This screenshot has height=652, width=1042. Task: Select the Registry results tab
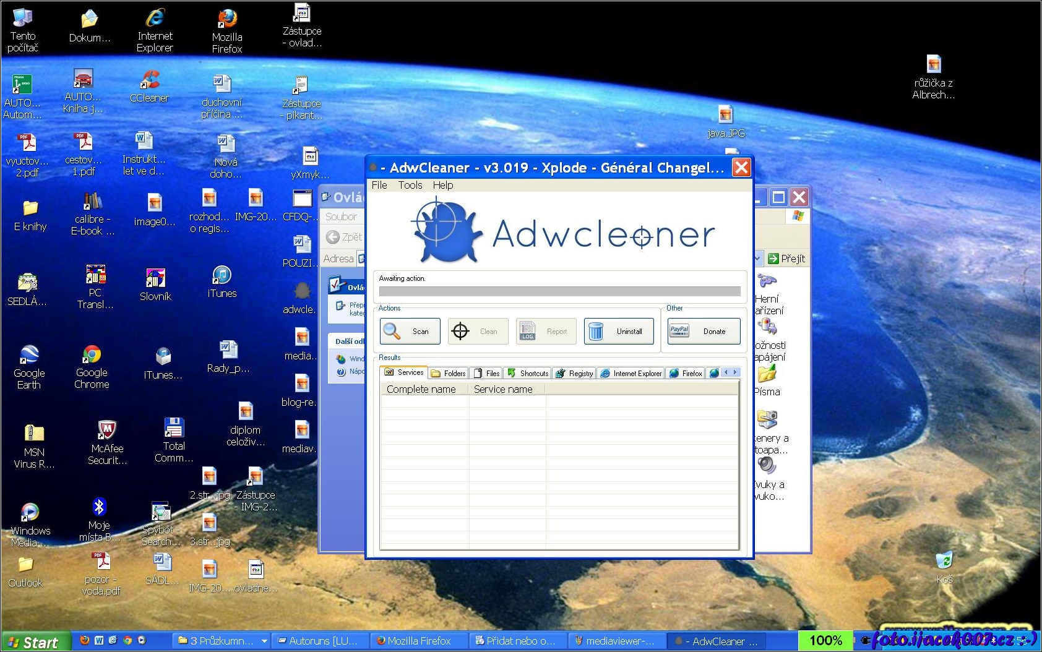(574, 373)
